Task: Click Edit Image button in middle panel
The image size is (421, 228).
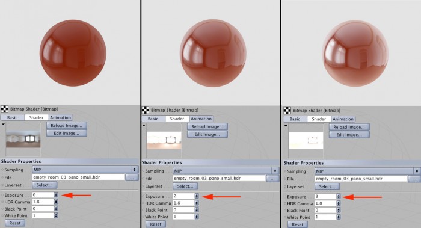Action: click(207, 134)
